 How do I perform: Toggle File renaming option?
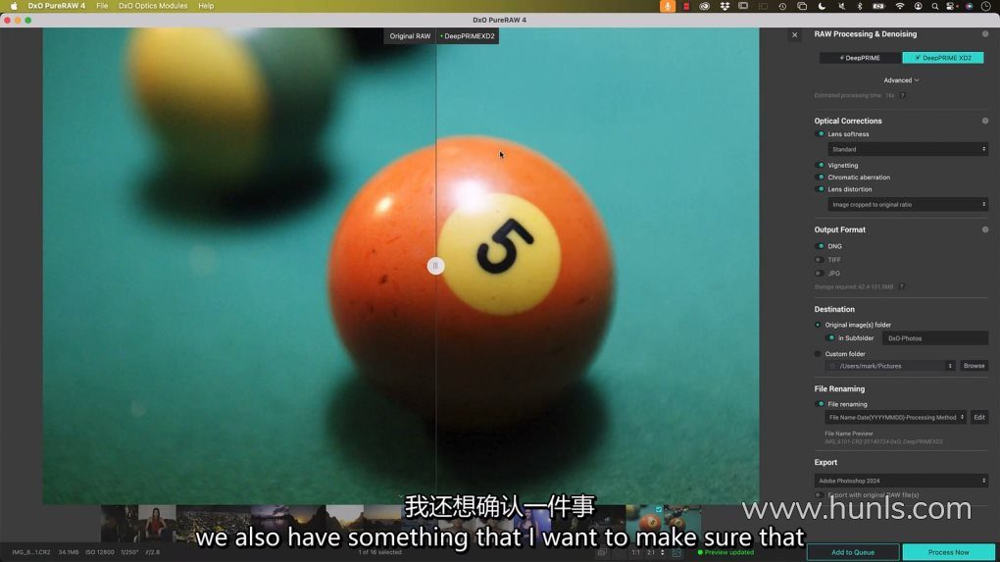pyautogui.click(x=821, y=404)
